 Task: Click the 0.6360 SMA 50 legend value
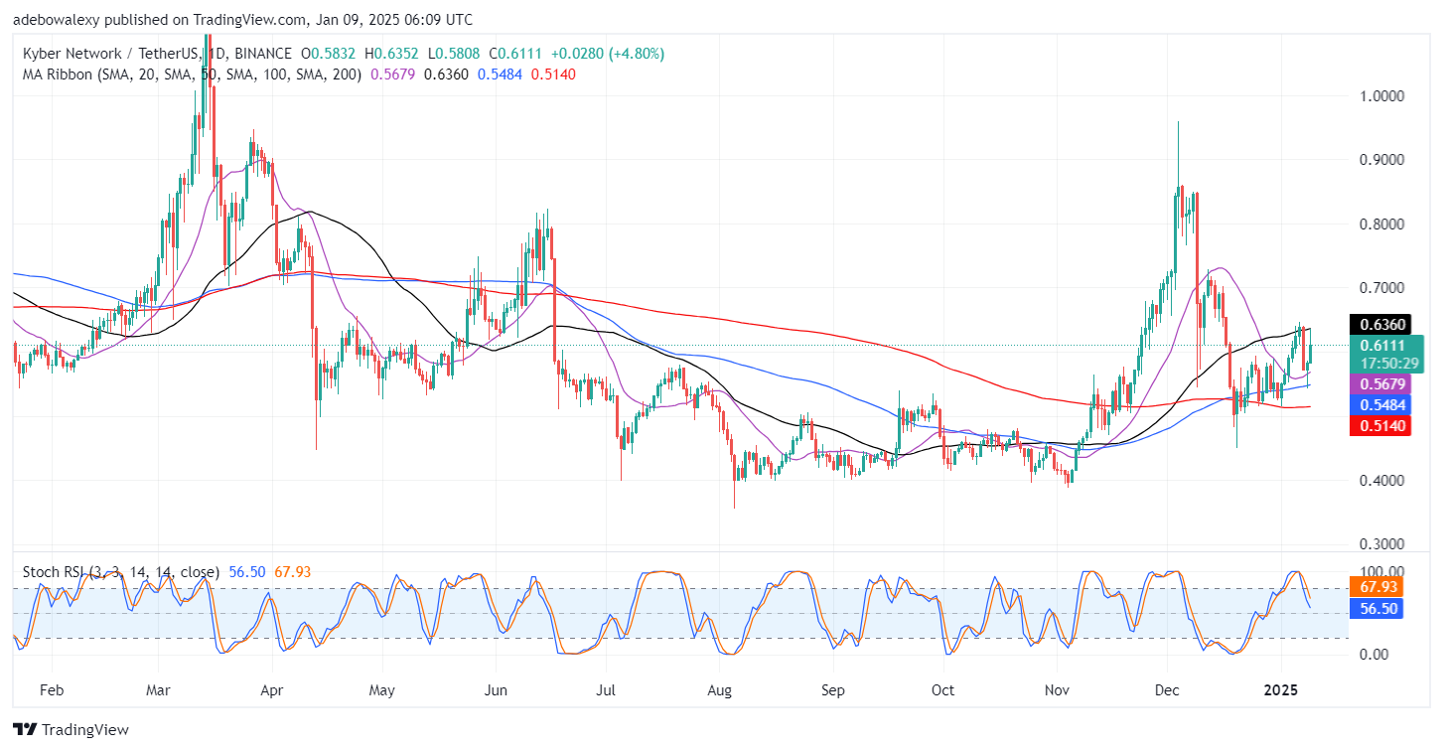pyautogui.click(x=445, y=75)
